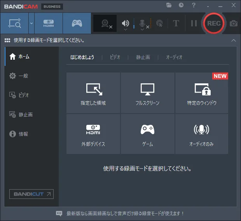241x221 pixels.
Task: Select game recording mode gamepad in toolbar
Action: tap(77, 23)
